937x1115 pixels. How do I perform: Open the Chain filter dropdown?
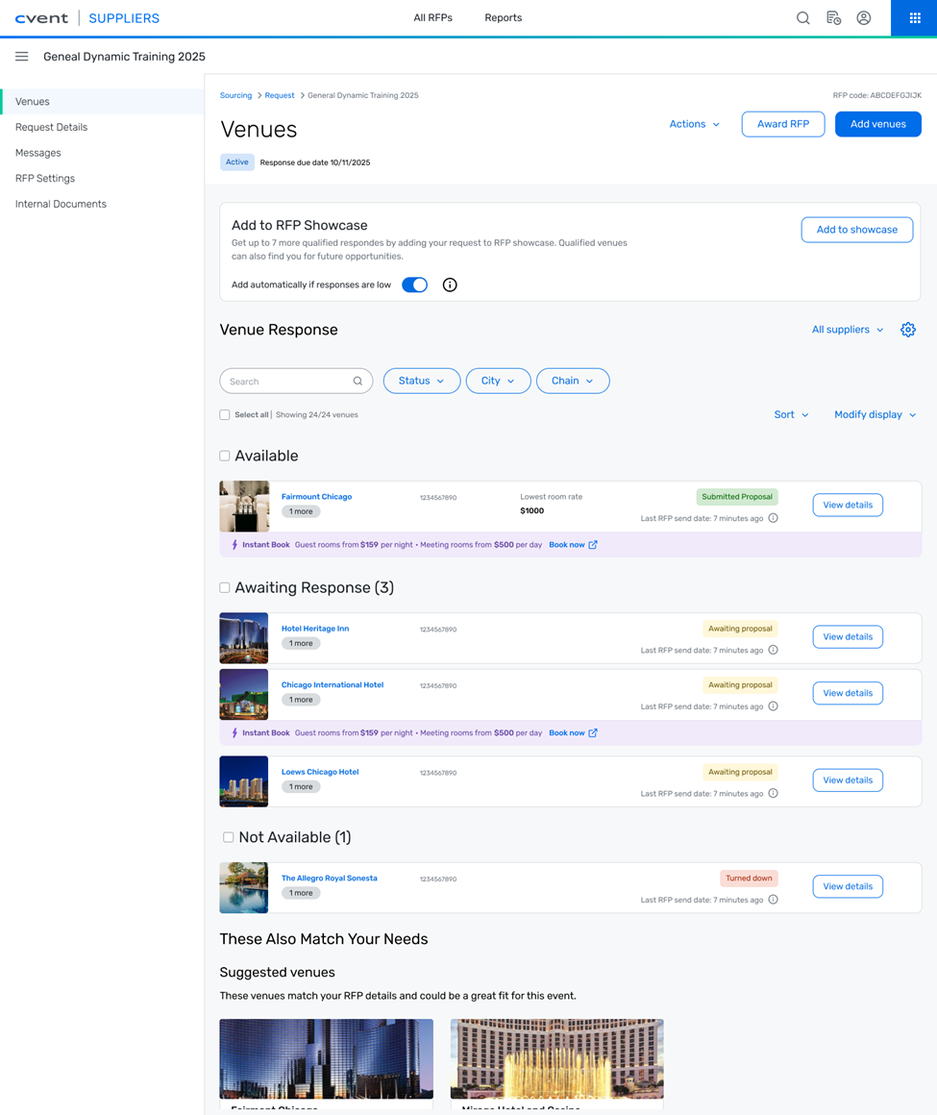pyautogui.click(x=573, y=381)
